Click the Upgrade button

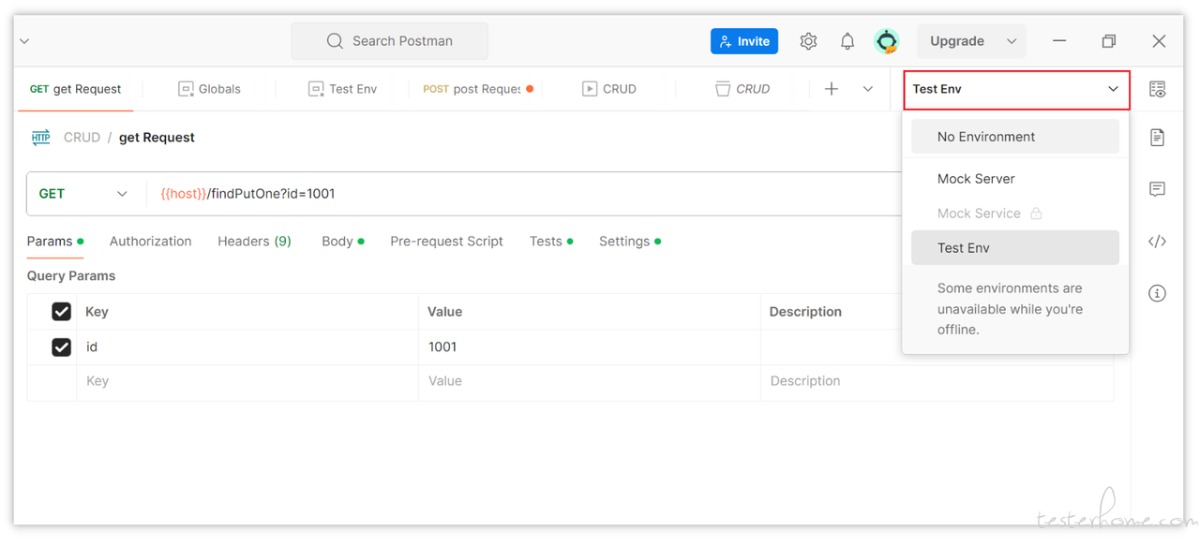(x=957, y=41)
